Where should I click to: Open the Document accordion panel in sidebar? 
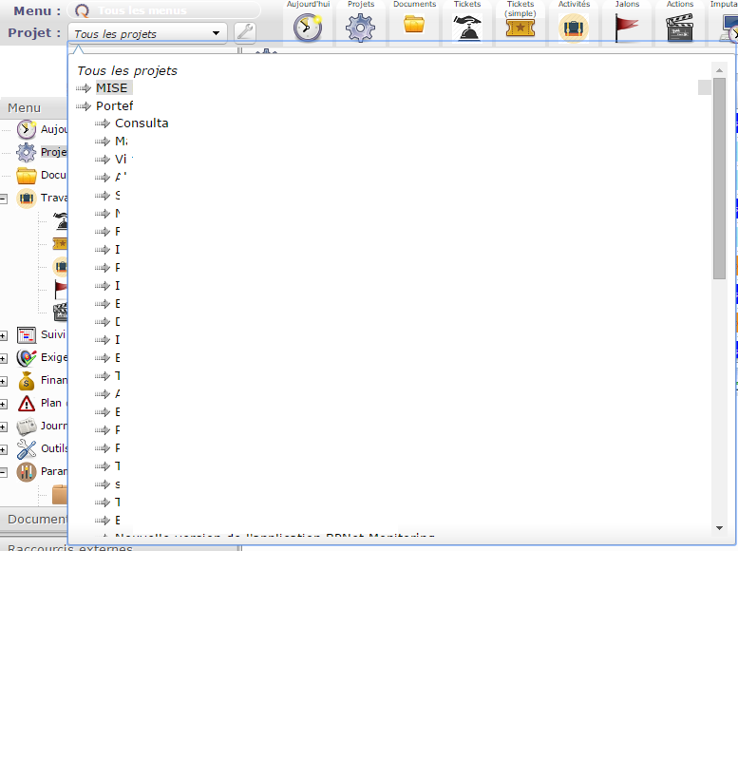38,519
